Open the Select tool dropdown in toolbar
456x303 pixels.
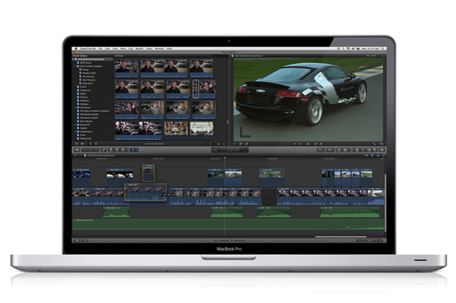134,150
